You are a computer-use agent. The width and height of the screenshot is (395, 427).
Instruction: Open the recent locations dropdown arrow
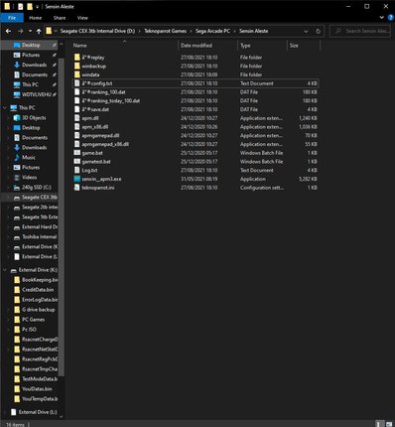pos(30,31)
